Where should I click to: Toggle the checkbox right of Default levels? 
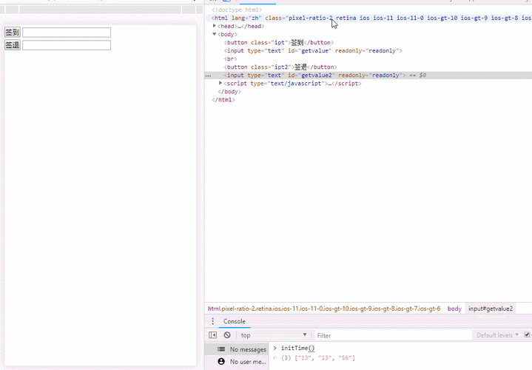tap(527, 335)
